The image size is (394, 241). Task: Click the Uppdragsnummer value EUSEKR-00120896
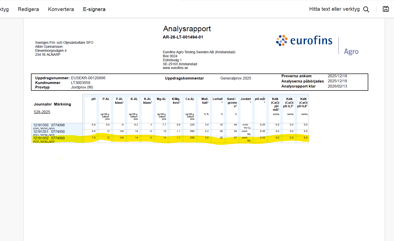point(88,78)
